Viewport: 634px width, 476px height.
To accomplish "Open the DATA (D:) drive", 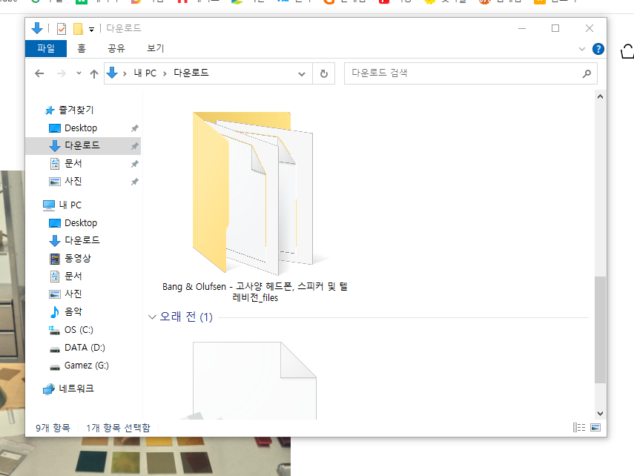I will (x=85, y=348).
